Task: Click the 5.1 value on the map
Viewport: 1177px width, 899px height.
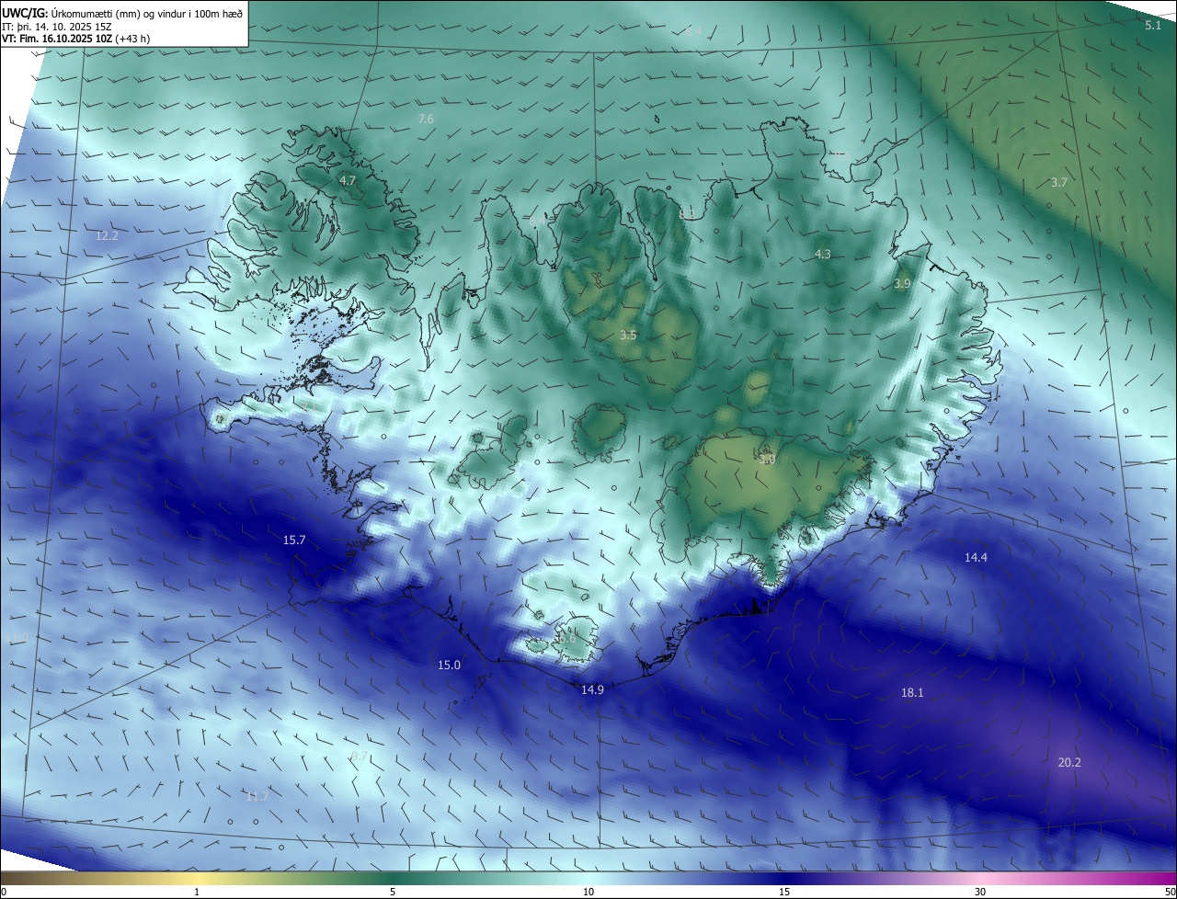Action: click(x=1153, y=25)
